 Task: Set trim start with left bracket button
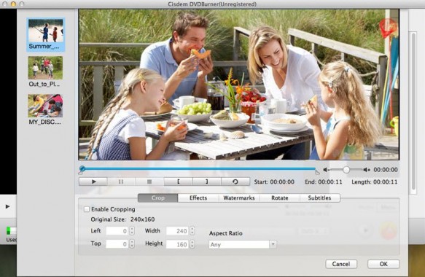(x=179, y=182)
